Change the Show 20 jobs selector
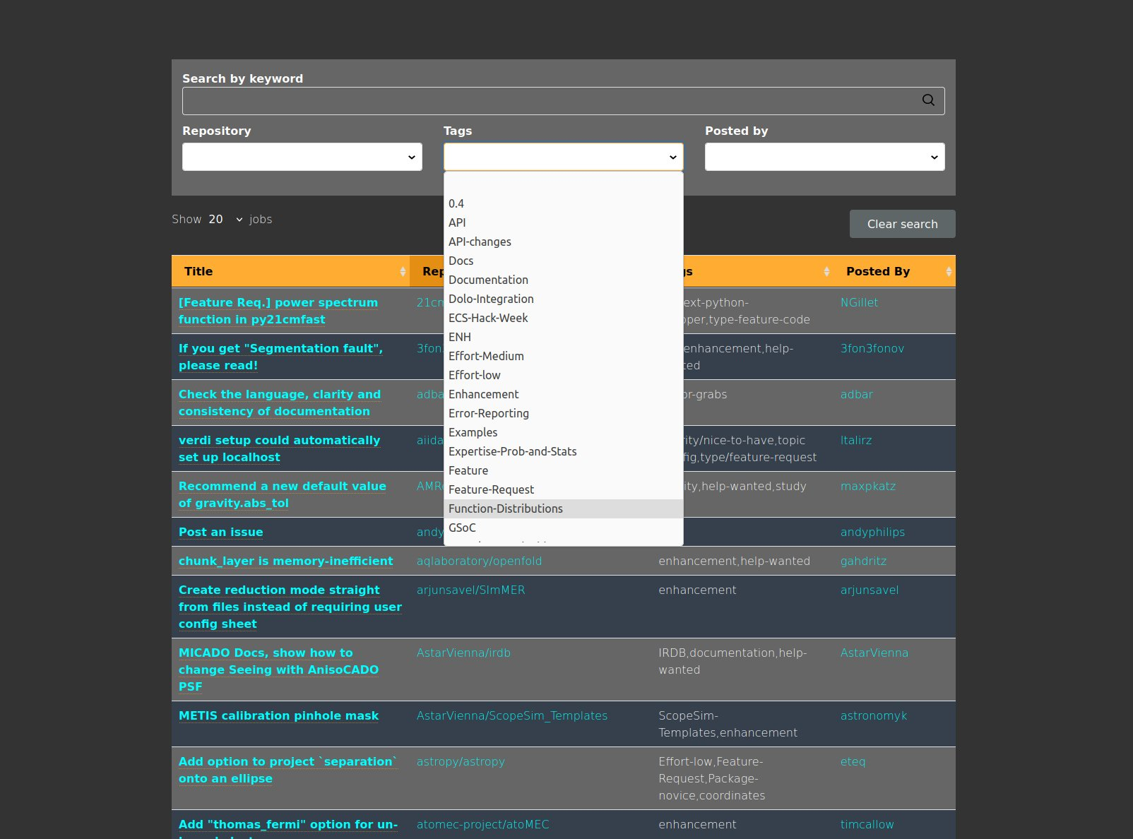1133x839 pixels. [225, 220]
